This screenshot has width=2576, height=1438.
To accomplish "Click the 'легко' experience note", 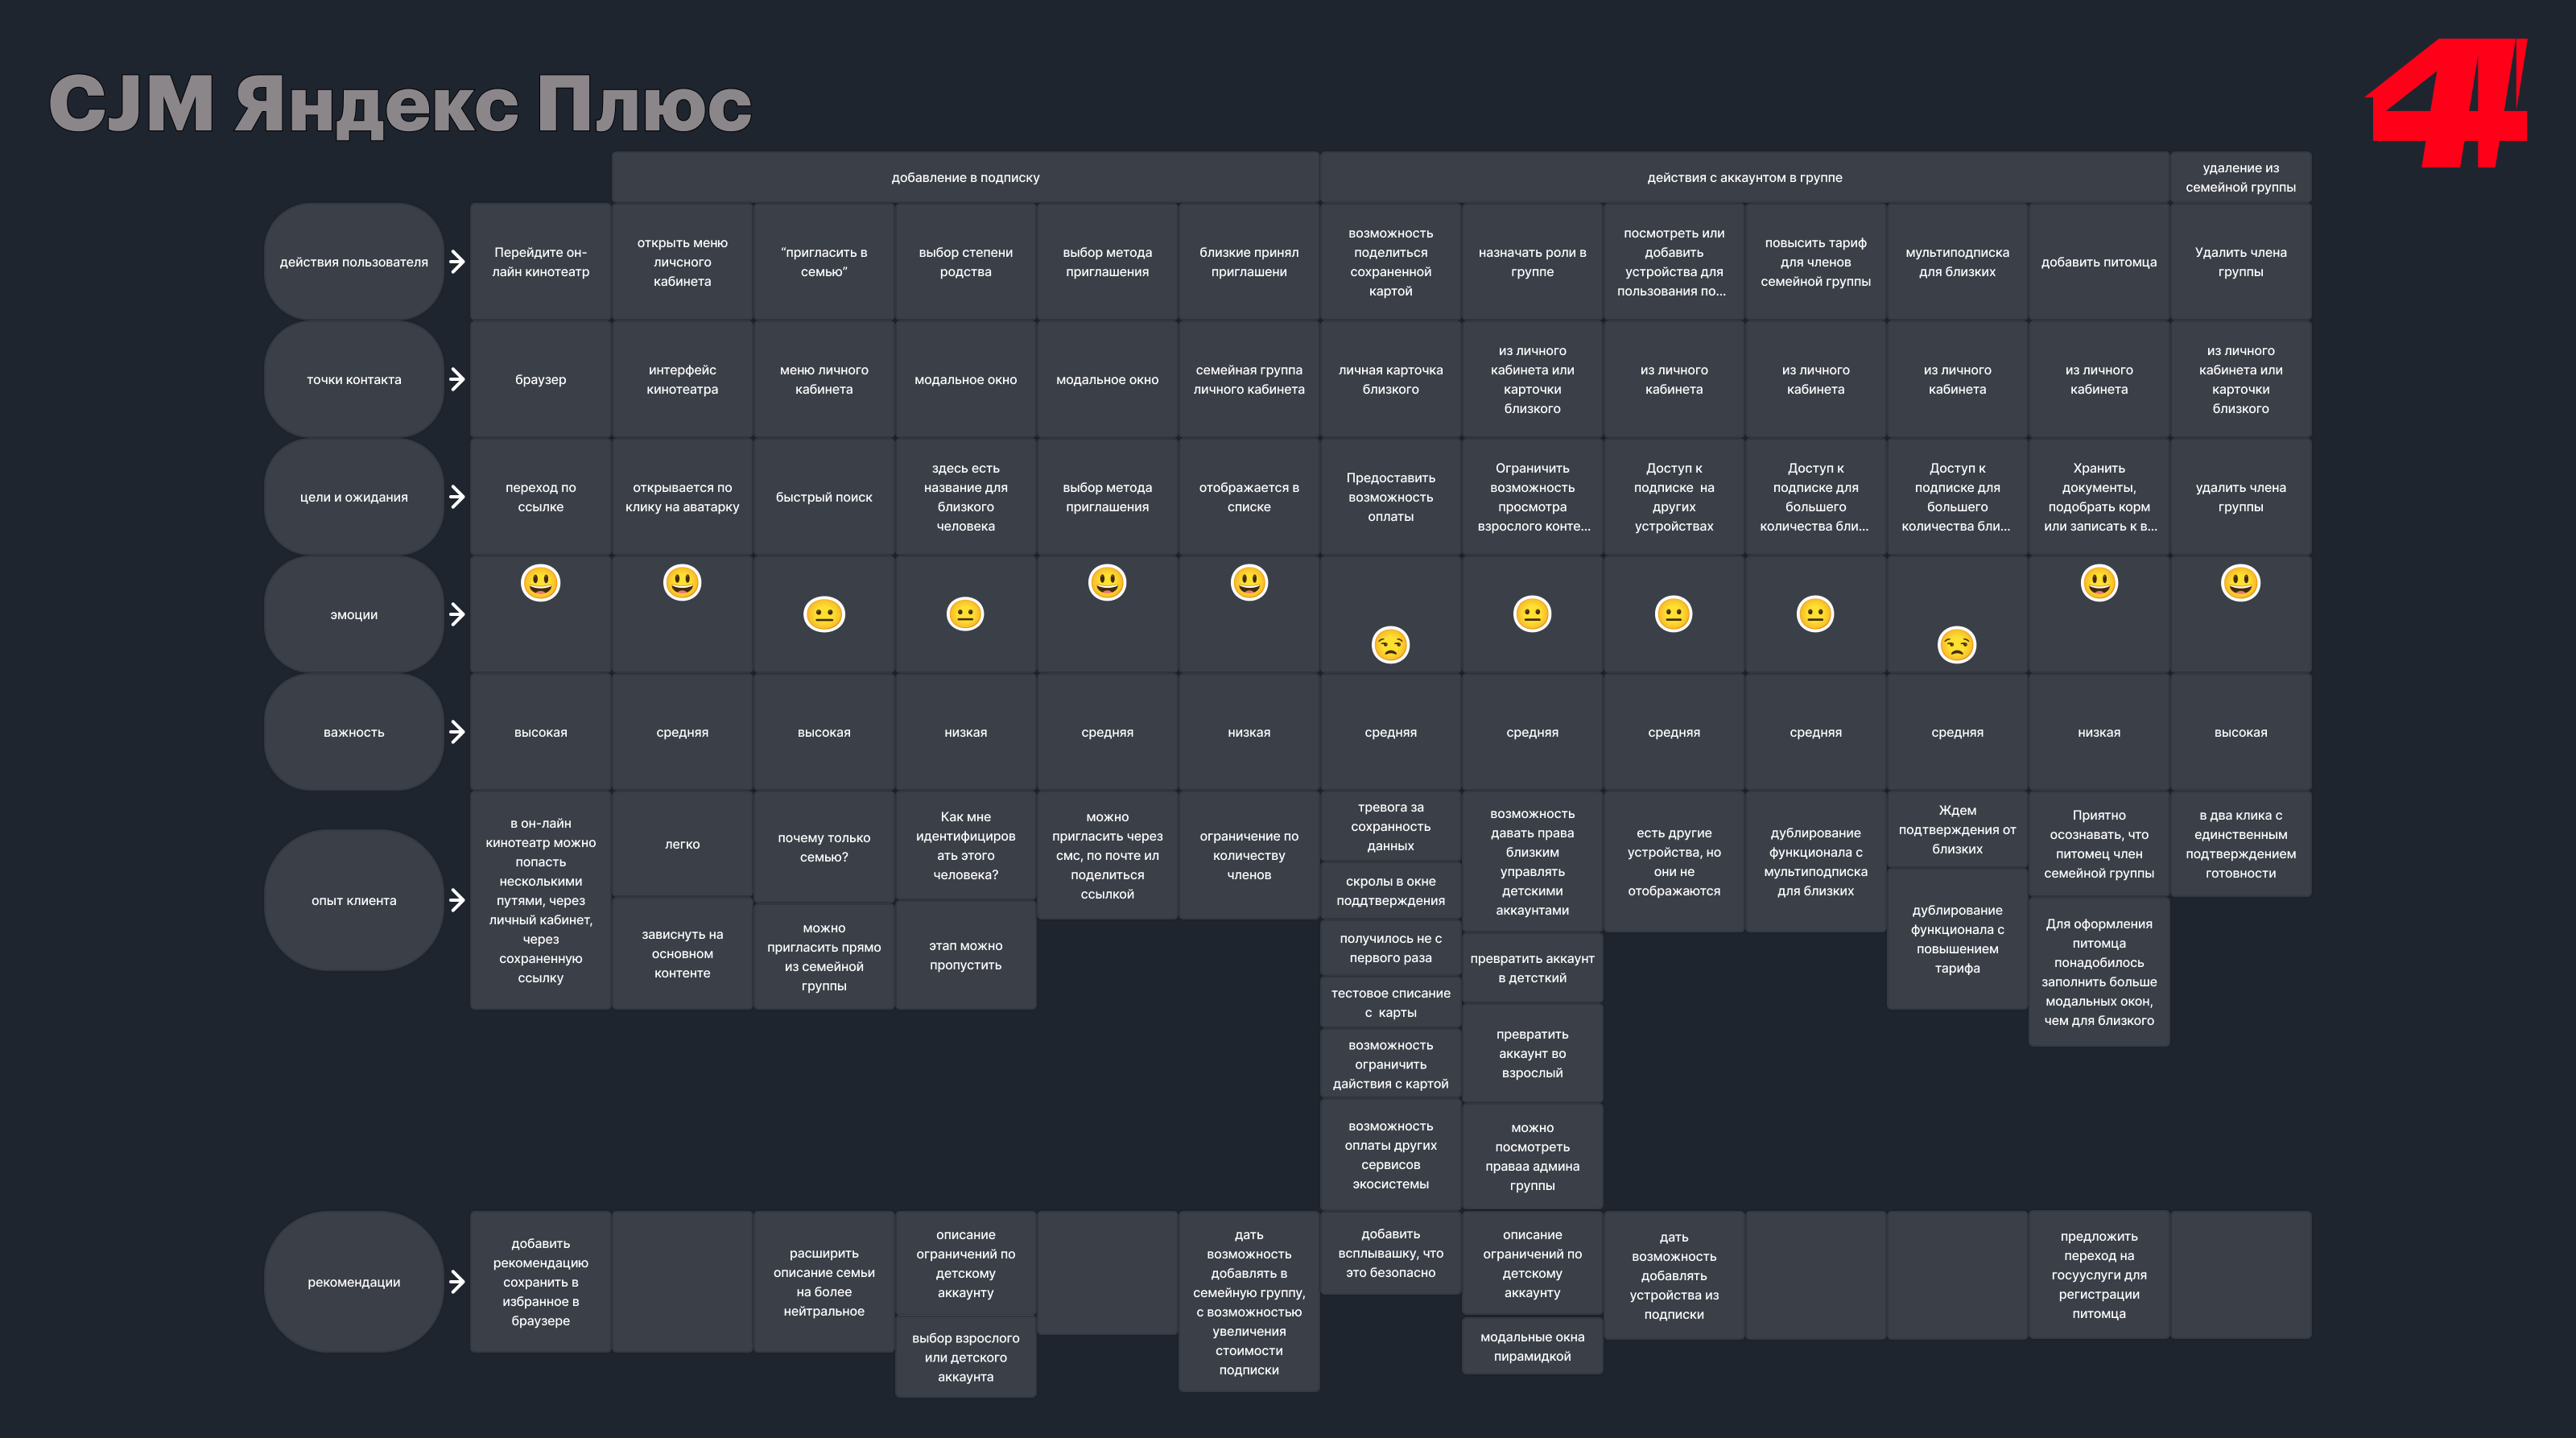I will [x=682, y=844].
